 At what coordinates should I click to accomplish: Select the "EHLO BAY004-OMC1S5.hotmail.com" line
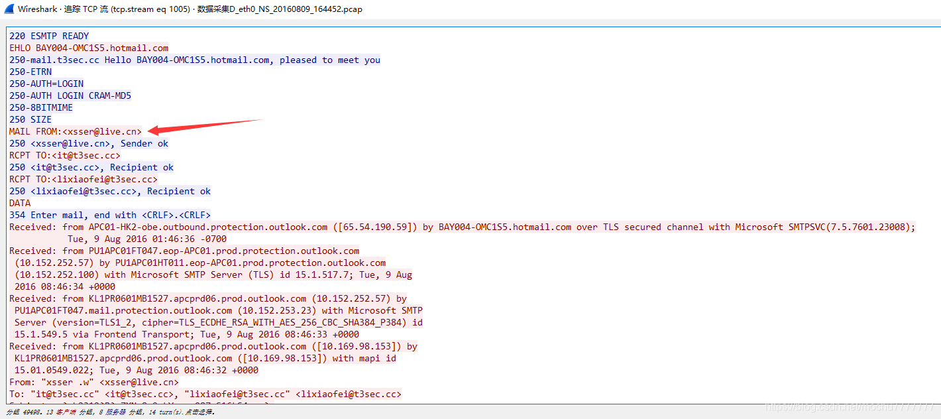coord(89,48)
